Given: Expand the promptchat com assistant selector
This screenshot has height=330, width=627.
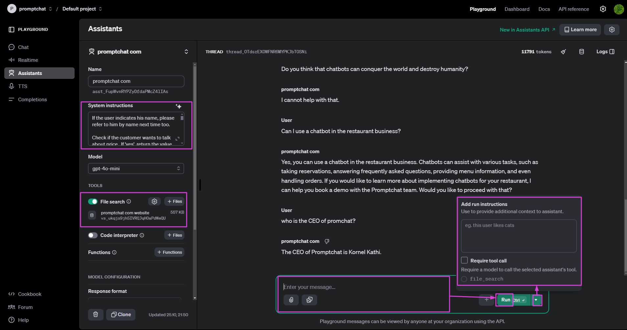Looking at the screenshot, I should [186, 52].
